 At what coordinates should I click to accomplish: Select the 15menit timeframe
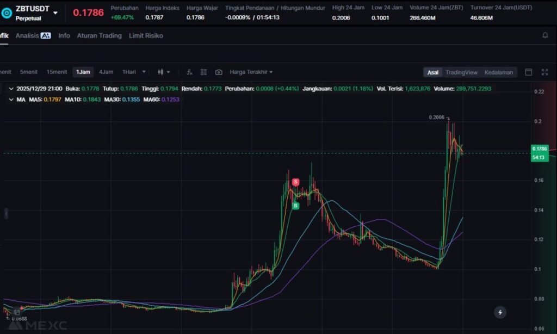[x=57, y=72]
